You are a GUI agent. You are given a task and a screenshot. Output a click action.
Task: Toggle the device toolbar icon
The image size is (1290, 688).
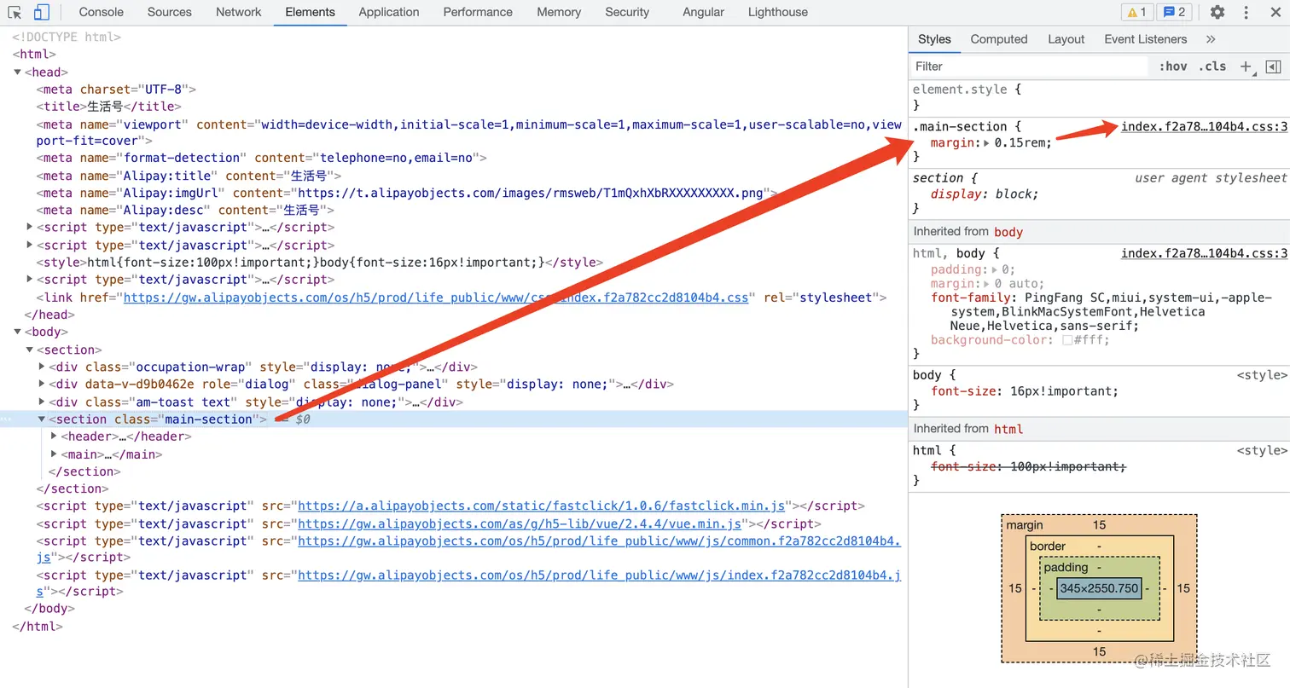click(41, 13)
